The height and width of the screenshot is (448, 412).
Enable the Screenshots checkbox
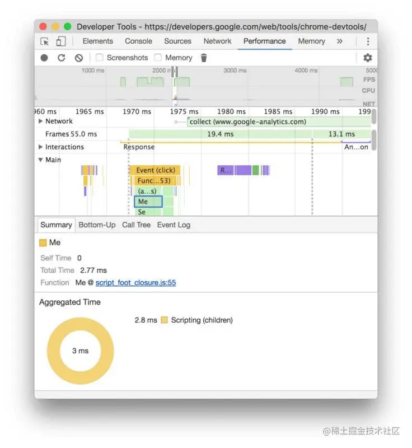click(100, 58)
